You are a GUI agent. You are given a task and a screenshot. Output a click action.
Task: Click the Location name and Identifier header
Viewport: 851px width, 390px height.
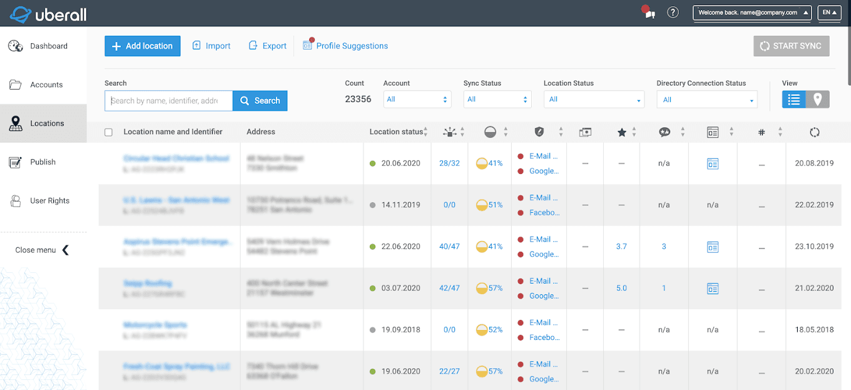pyautogui.click(x=173, y=132)
